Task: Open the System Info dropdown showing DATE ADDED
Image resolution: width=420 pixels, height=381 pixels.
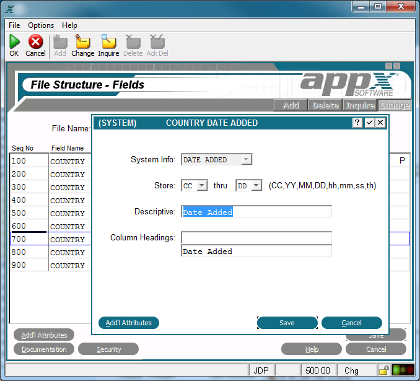Action: [216, 159]
